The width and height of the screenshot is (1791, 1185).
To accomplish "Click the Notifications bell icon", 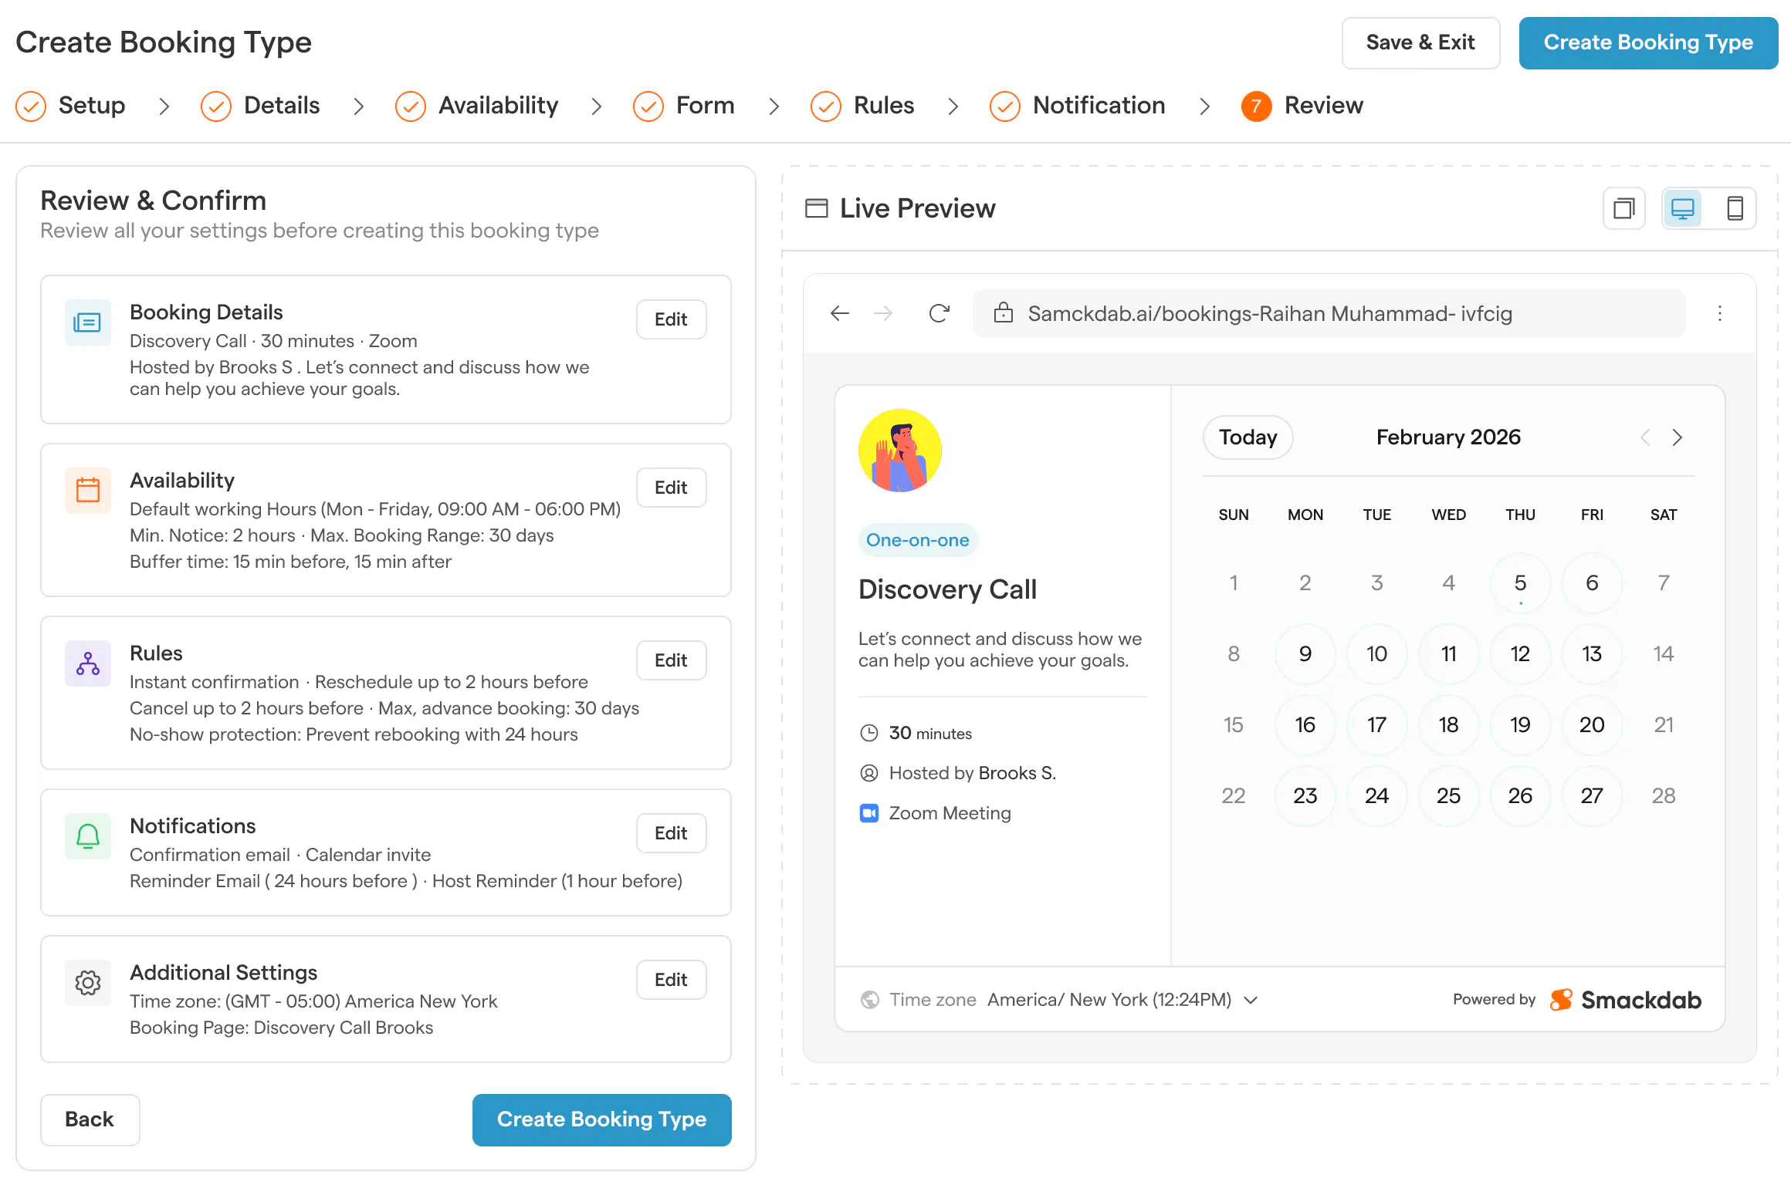I will coord(87,836).
